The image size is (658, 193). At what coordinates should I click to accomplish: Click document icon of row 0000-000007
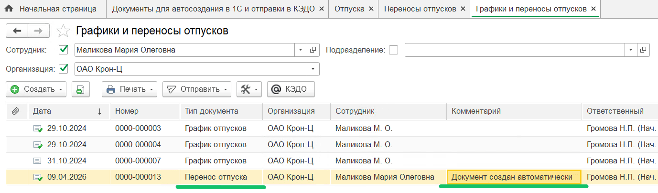tap(38, 161)
